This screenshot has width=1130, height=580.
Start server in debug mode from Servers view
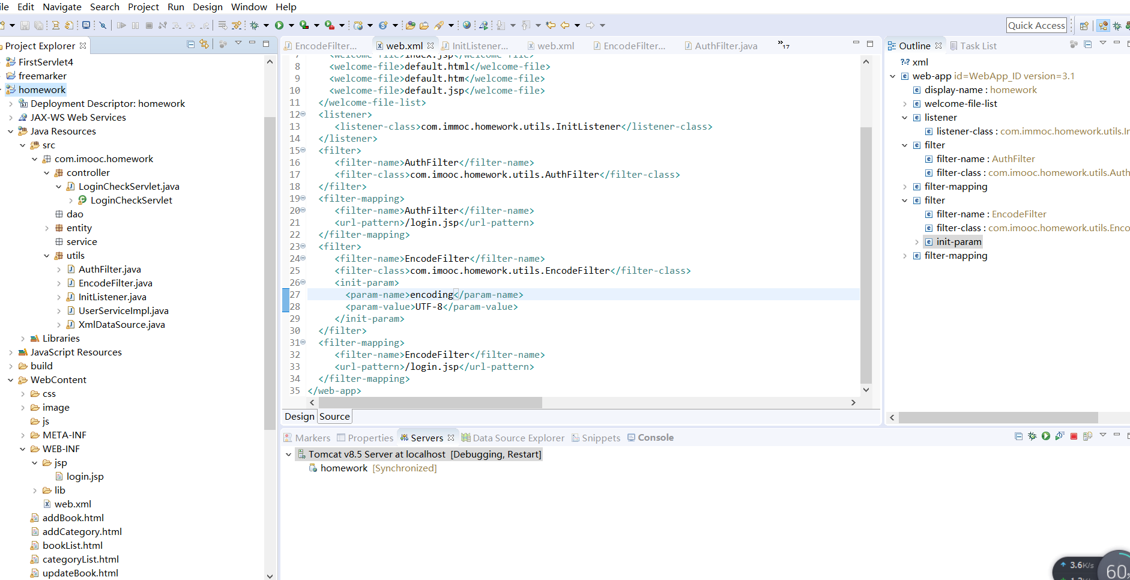pyautogui.click(x=1032, y=436)
